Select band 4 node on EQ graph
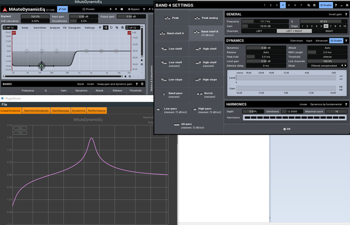350x225 pixels. click(x=41, y=66)
